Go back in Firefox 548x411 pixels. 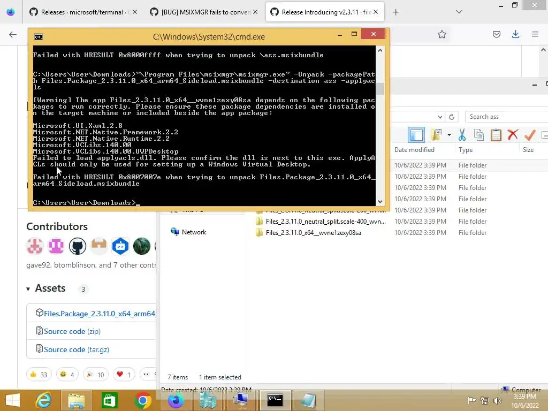[x=13, y=34]
